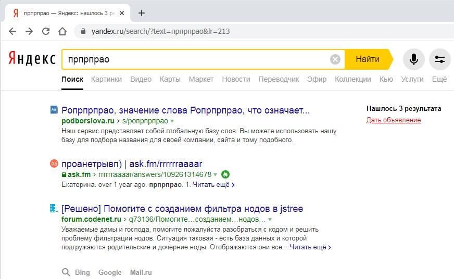Click the q73136/Помогите path link

pyautogui.click(x=197, y=219)
